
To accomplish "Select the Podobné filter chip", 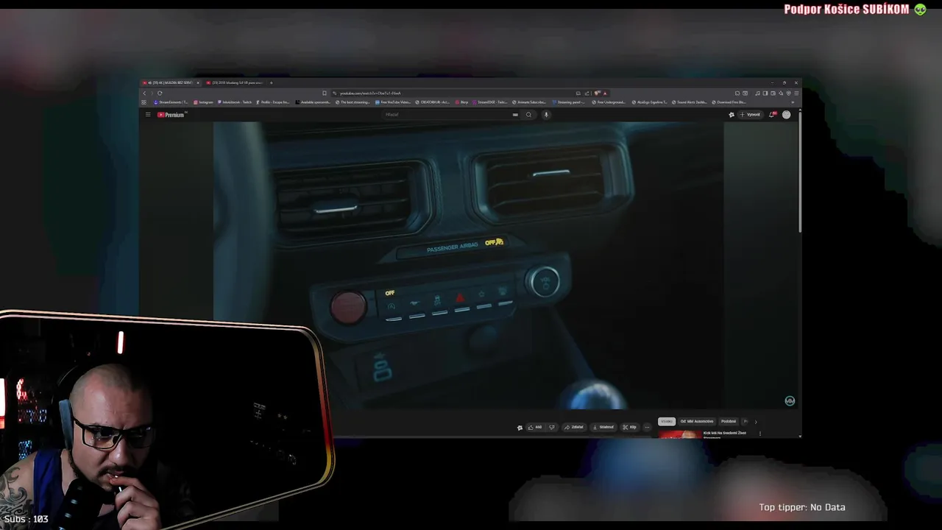I will [x=729, y=422].
